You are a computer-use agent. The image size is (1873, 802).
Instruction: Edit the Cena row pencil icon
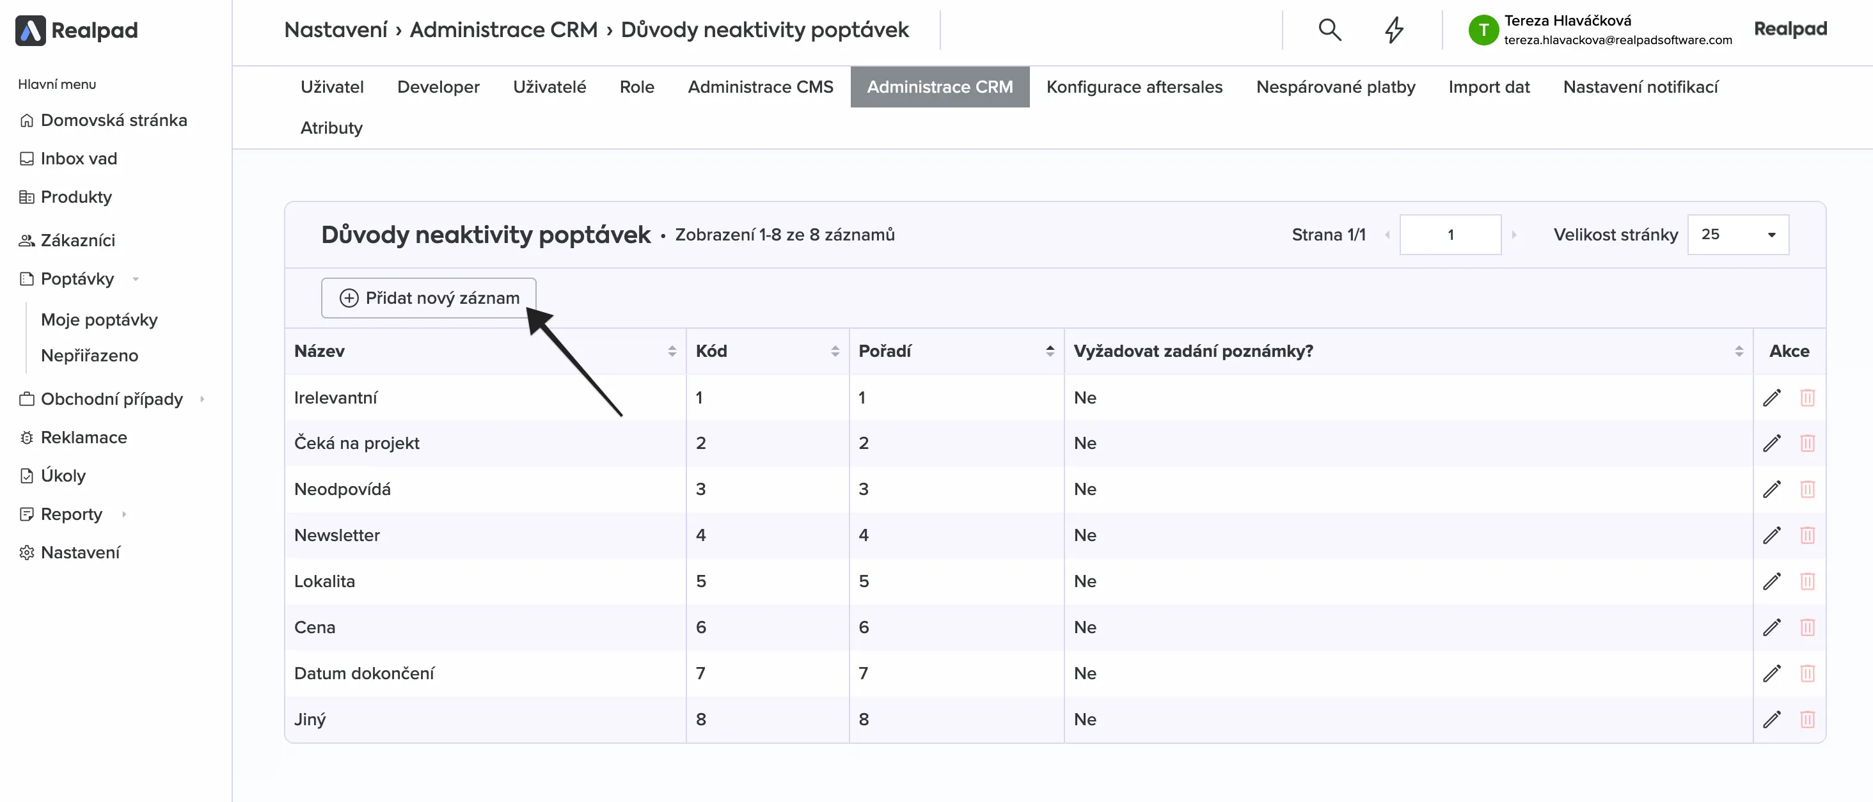click(1771, 627)
